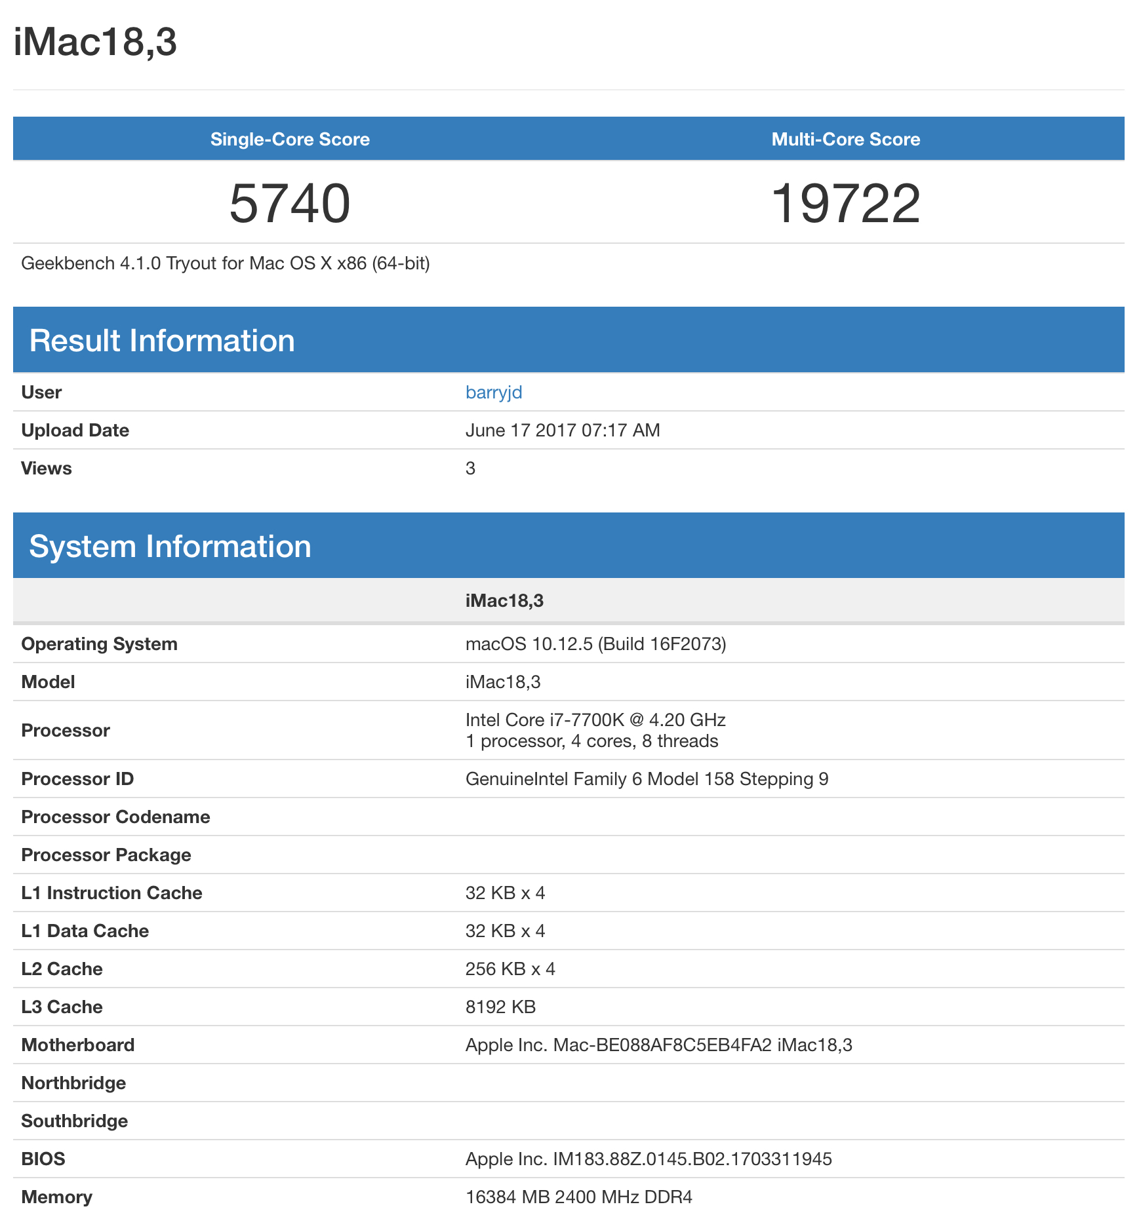Click the L2 Cache row label
The width and height of the screenshot is (1141, 1232).
[x=62, y=969]
